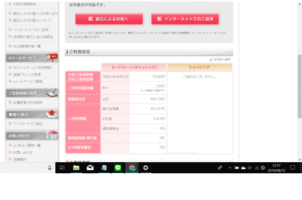The width and height of the screenshot is (302, 200).
Task: Click the mailbox icon in eメールサービス header
Action: (x=51, y=57)
